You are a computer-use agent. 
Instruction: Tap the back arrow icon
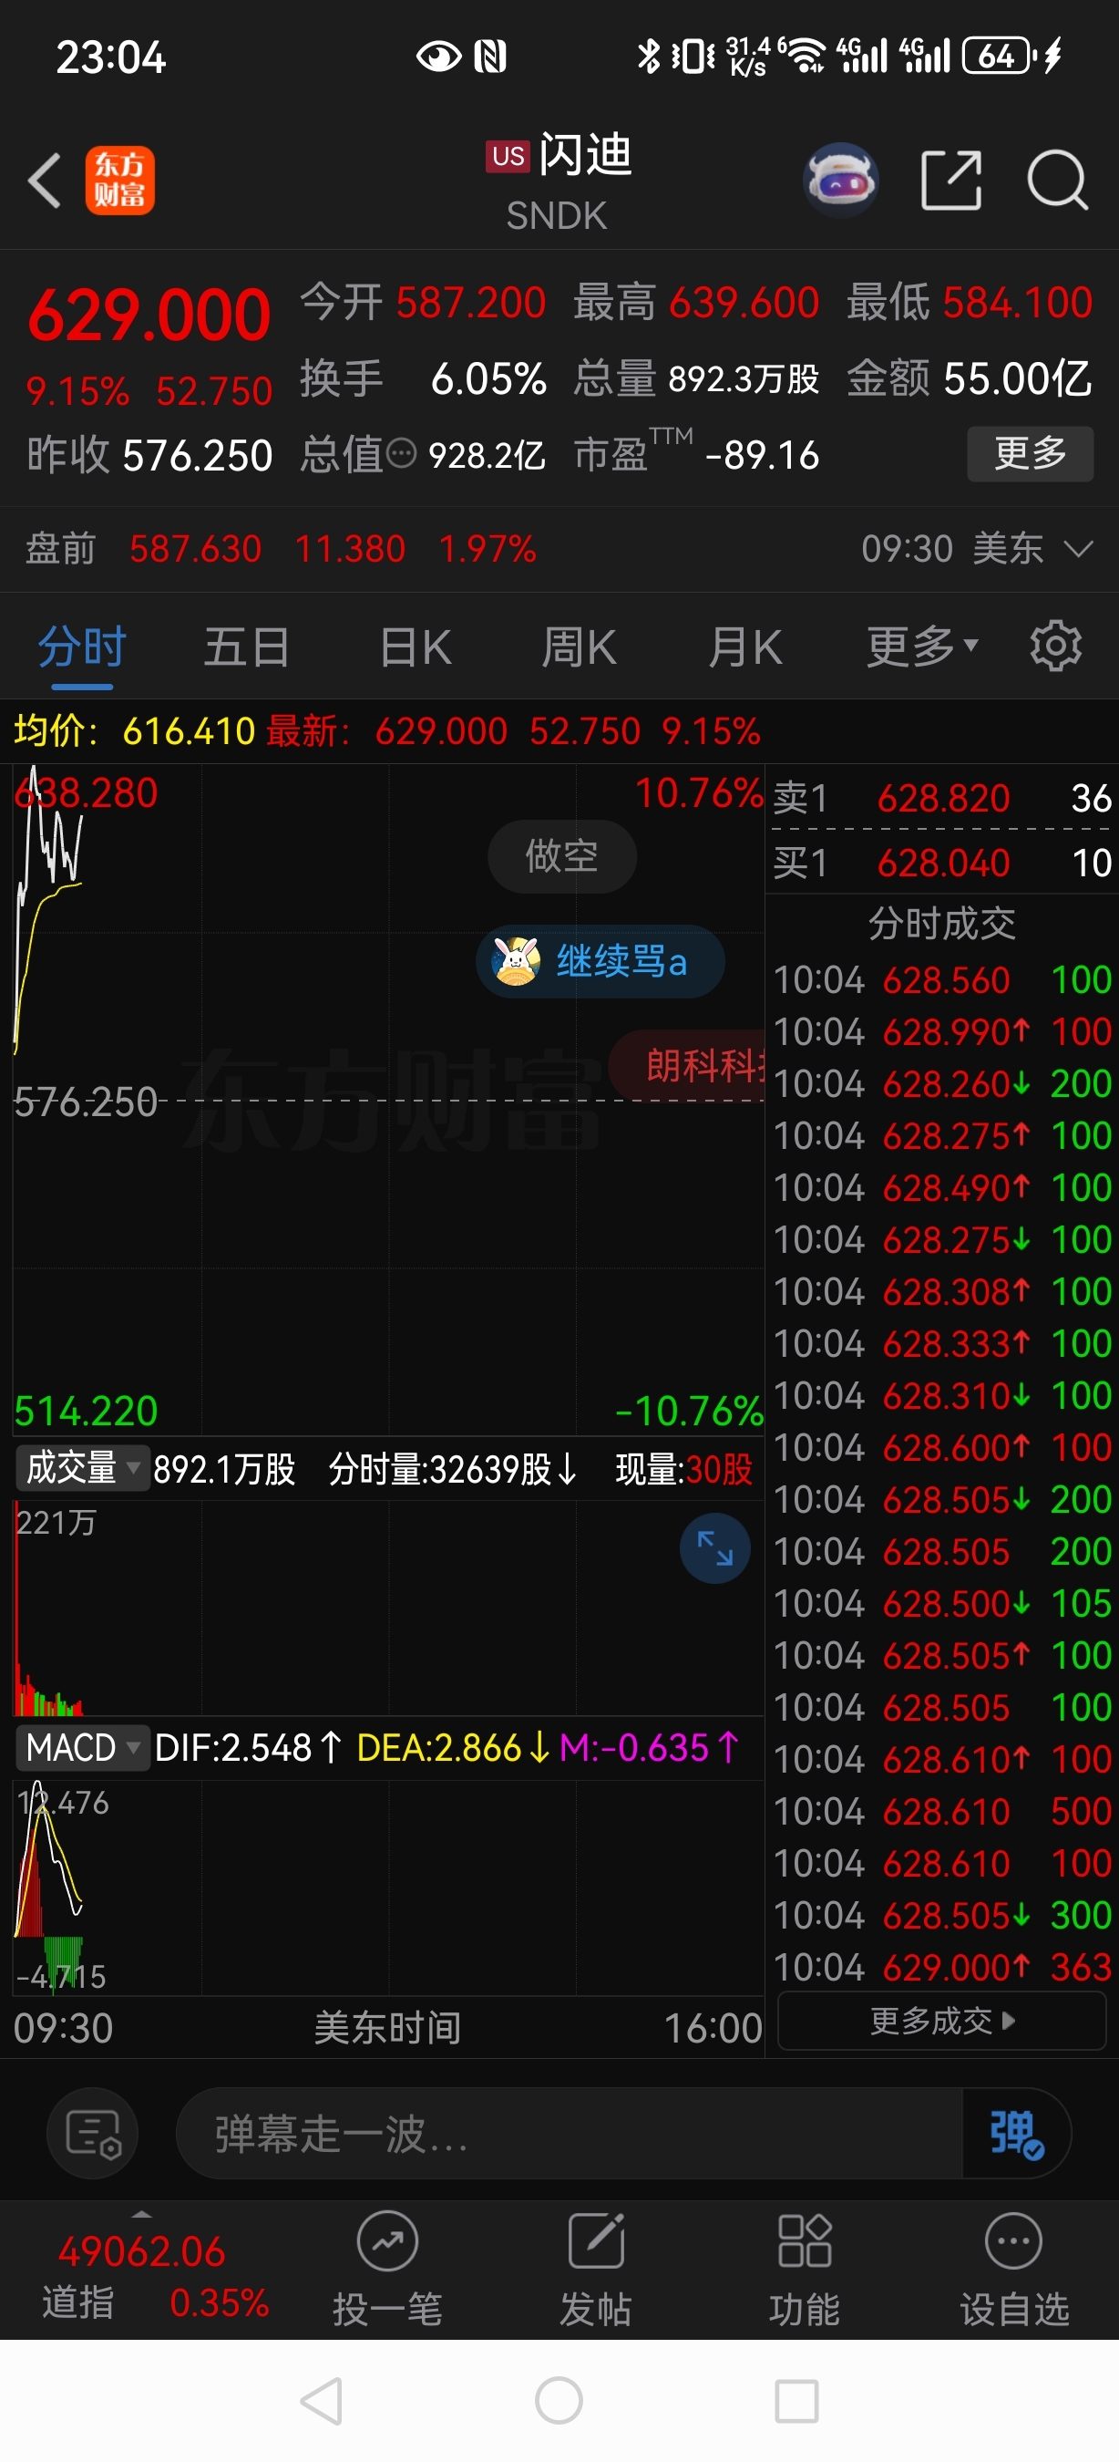(45, 180)
